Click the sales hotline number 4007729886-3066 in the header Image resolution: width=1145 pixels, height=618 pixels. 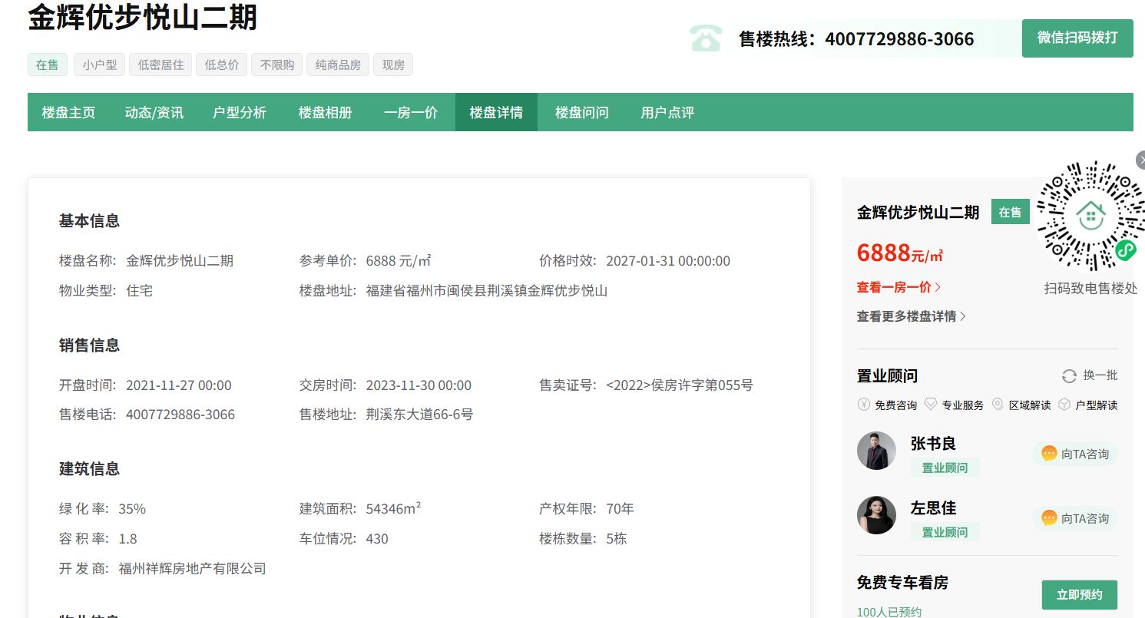coord(899,39)
